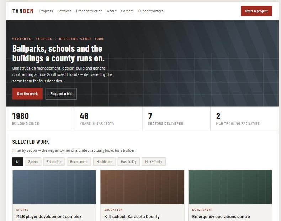Open the Subcontractors nav link
281x221 pixels.
point(151,11)
